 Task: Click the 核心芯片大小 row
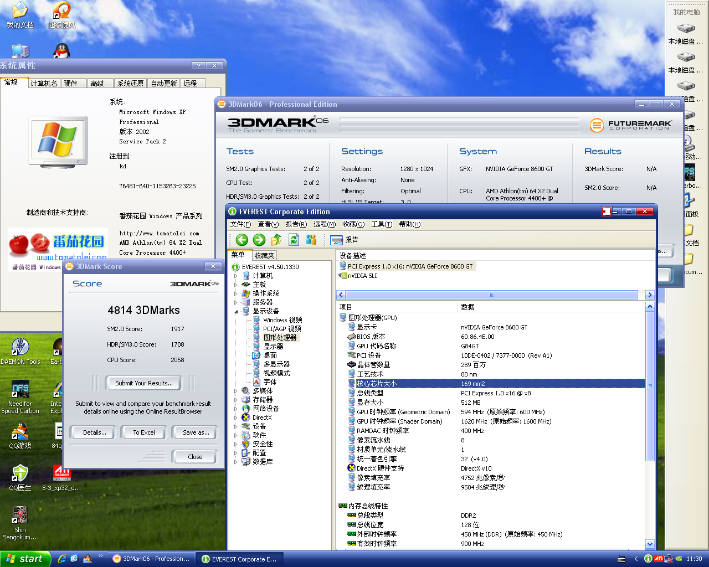(490, 384)
